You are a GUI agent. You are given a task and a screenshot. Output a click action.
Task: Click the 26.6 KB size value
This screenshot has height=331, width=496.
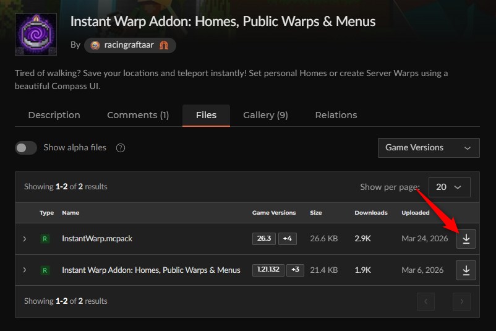coord(324,239)
